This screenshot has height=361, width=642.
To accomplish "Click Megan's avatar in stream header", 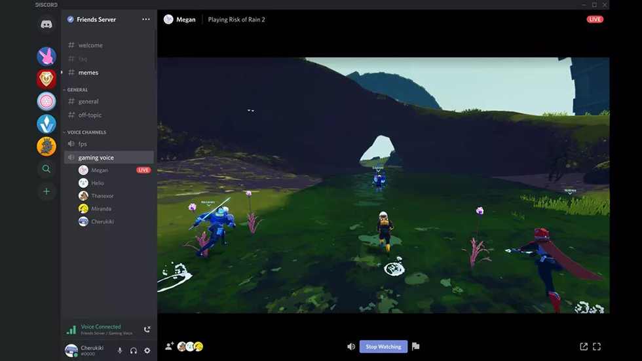I will pos(168,19).
